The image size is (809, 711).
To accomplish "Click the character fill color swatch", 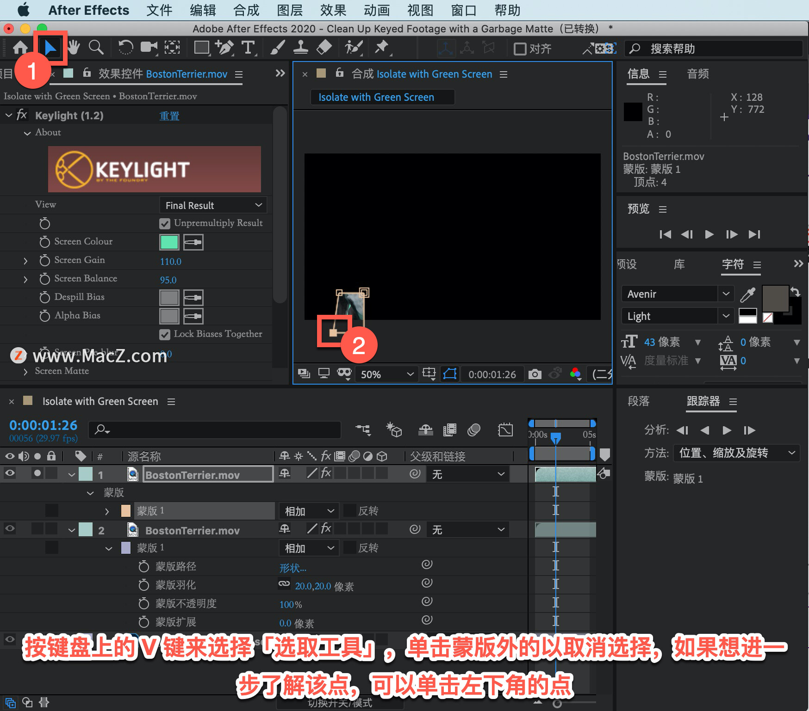I will pos(775,299).
